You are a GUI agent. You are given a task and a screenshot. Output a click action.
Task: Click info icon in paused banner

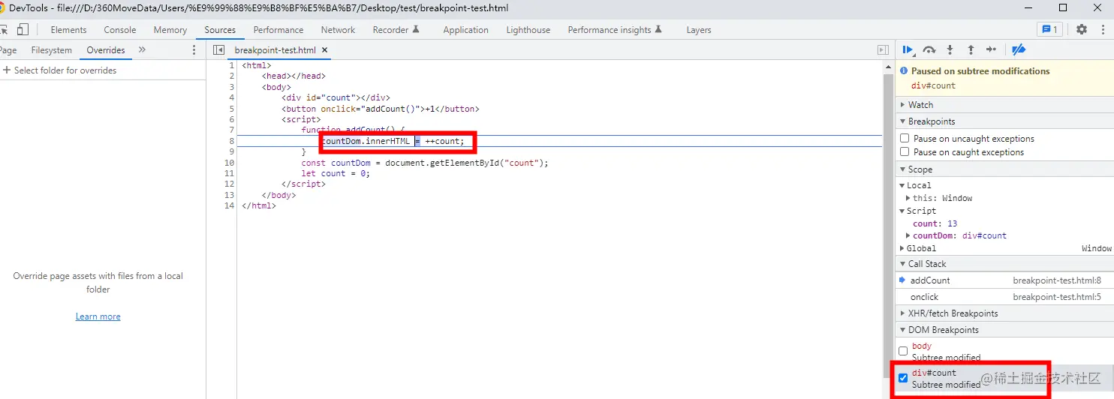click(905, 71)
